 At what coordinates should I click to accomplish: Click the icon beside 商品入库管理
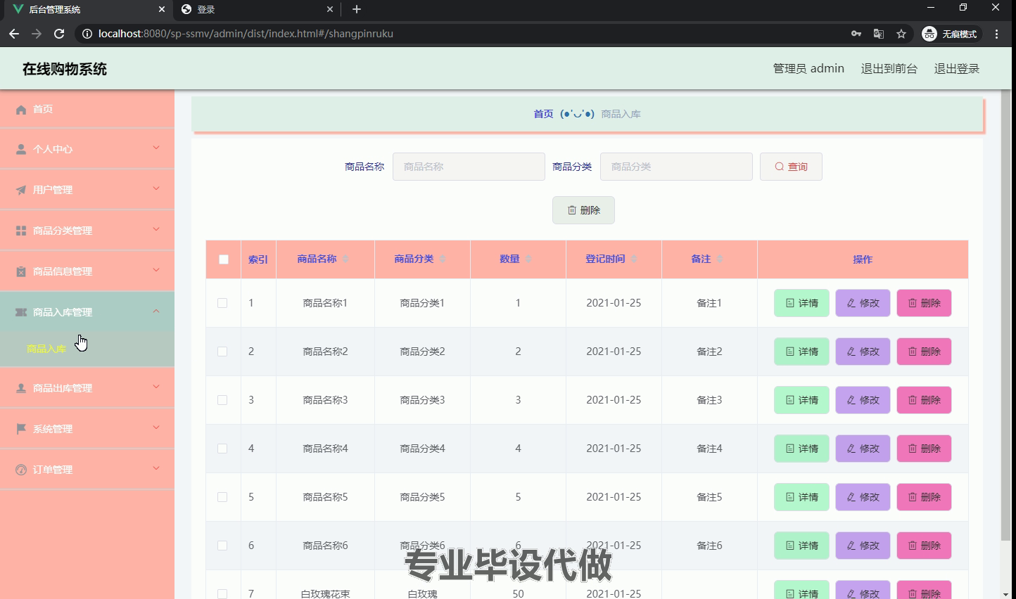click(21, 312)
